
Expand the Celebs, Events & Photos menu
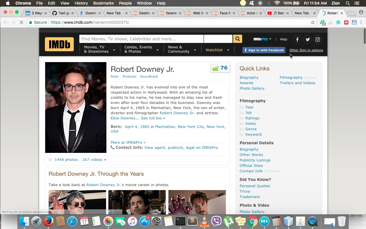(141, 50)
